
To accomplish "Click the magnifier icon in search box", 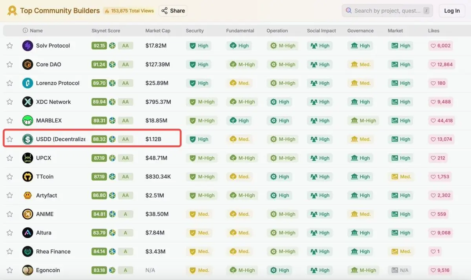I will coord(349,11).
